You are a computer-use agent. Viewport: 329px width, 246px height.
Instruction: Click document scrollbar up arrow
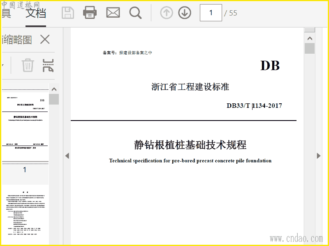tap(309, 39)
